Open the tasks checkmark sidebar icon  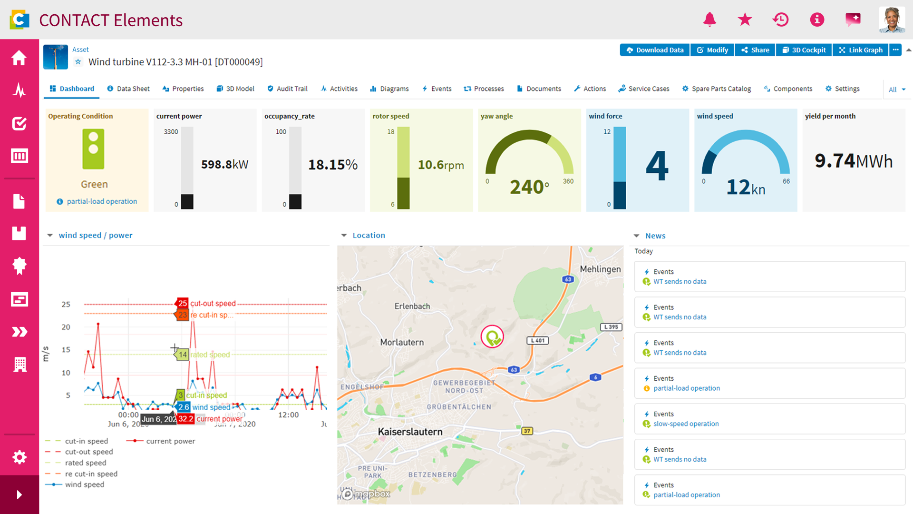click(x=19, y=123)
